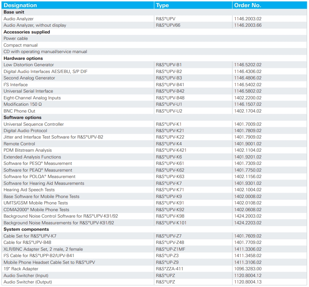Click order number 1146.5402.02
309x287 pixels.
pos(248,84)
